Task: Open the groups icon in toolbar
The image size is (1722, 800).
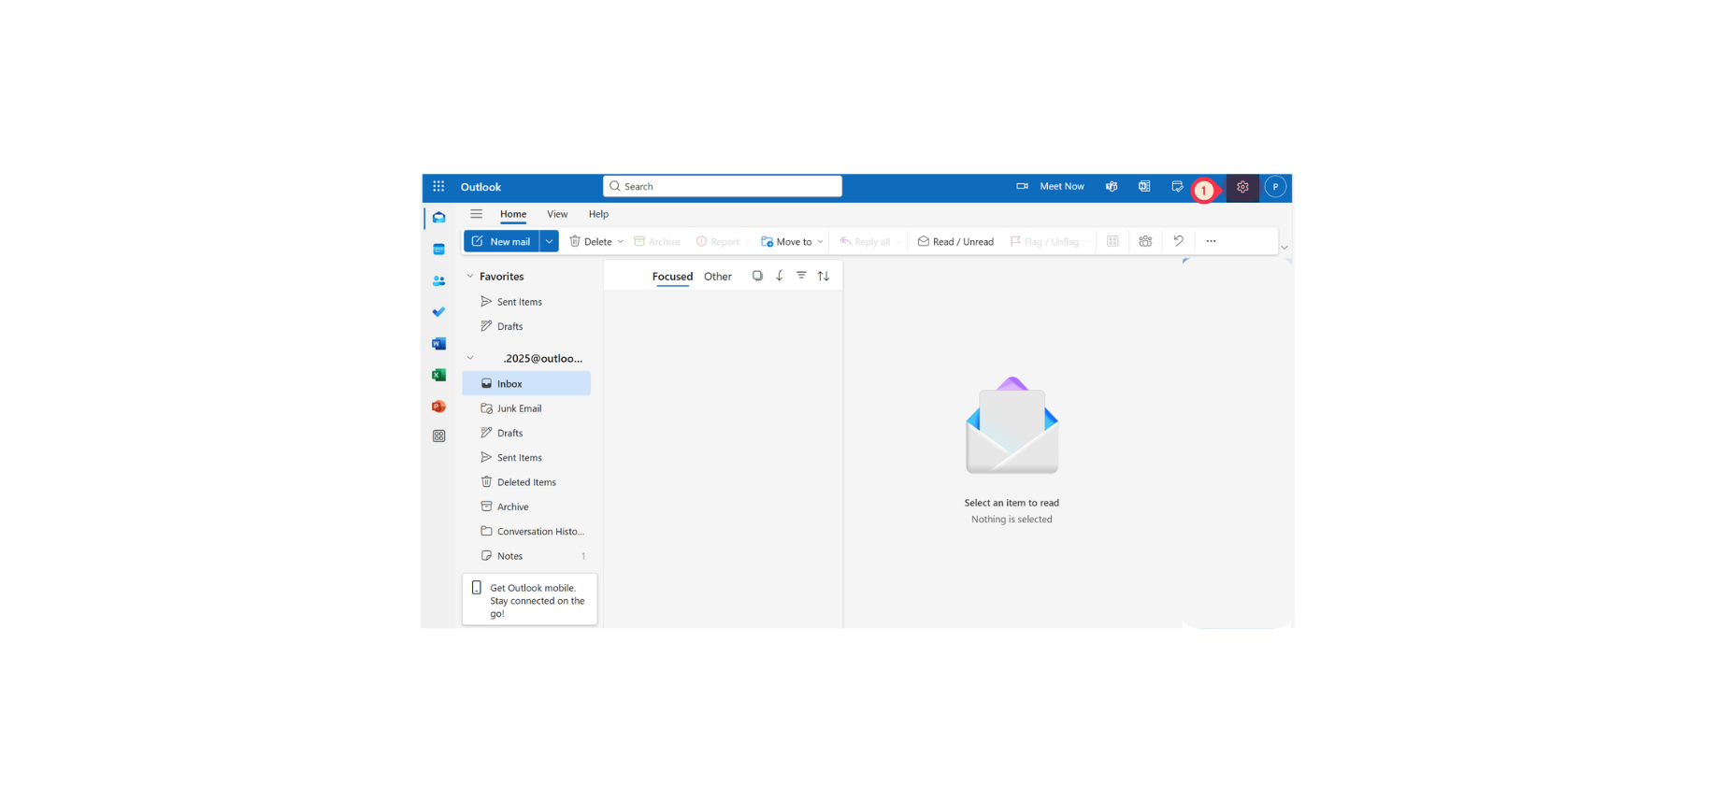Action: click(x=1145, y=241)
